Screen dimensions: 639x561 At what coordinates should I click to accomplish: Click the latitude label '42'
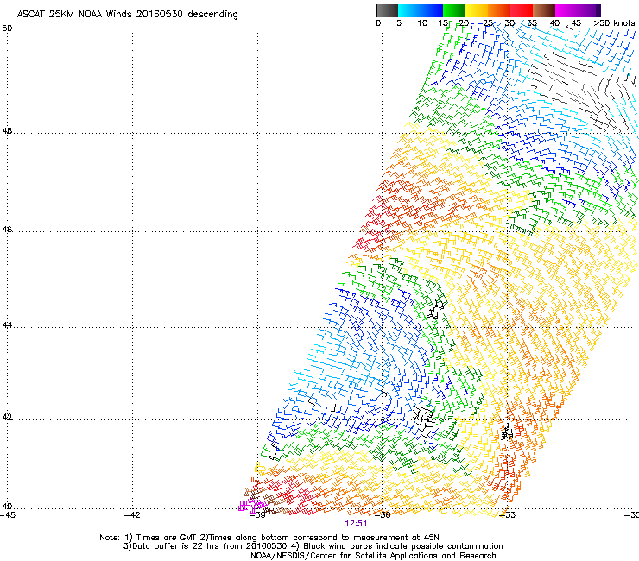[x=7, y=418]
